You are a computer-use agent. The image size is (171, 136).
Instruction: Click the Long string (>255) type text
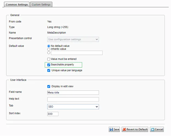(58, 27)
